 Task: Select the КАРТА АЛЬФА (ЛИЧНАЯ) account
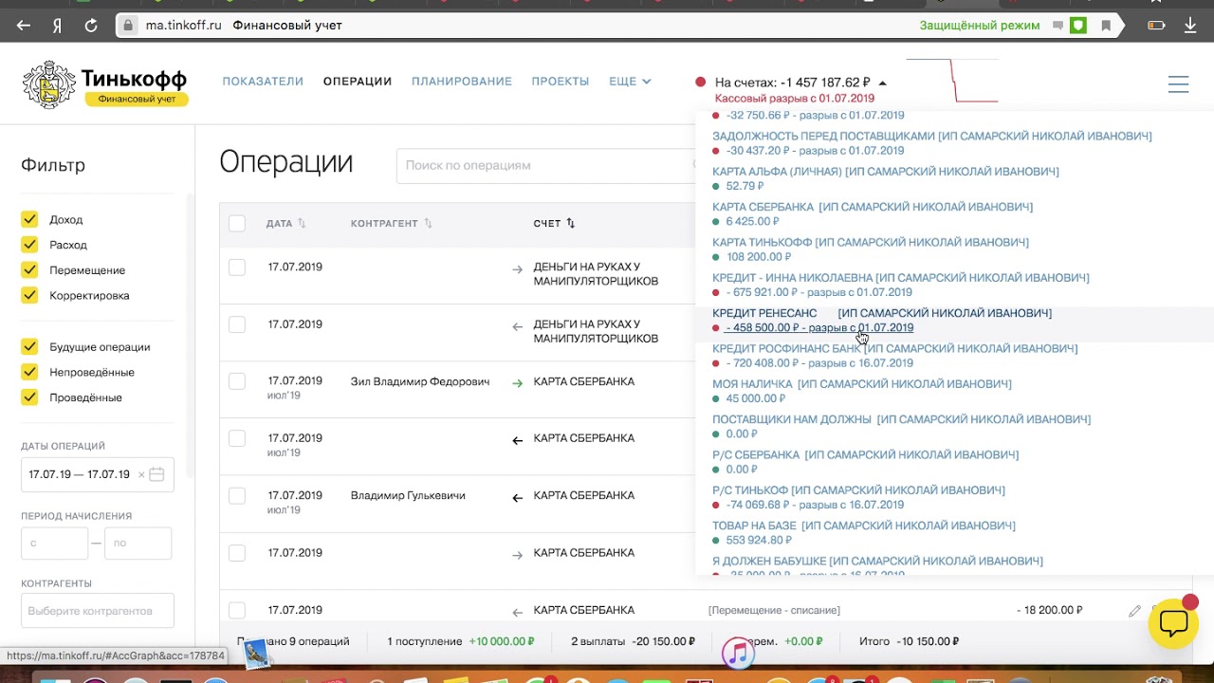click(886, 172)
